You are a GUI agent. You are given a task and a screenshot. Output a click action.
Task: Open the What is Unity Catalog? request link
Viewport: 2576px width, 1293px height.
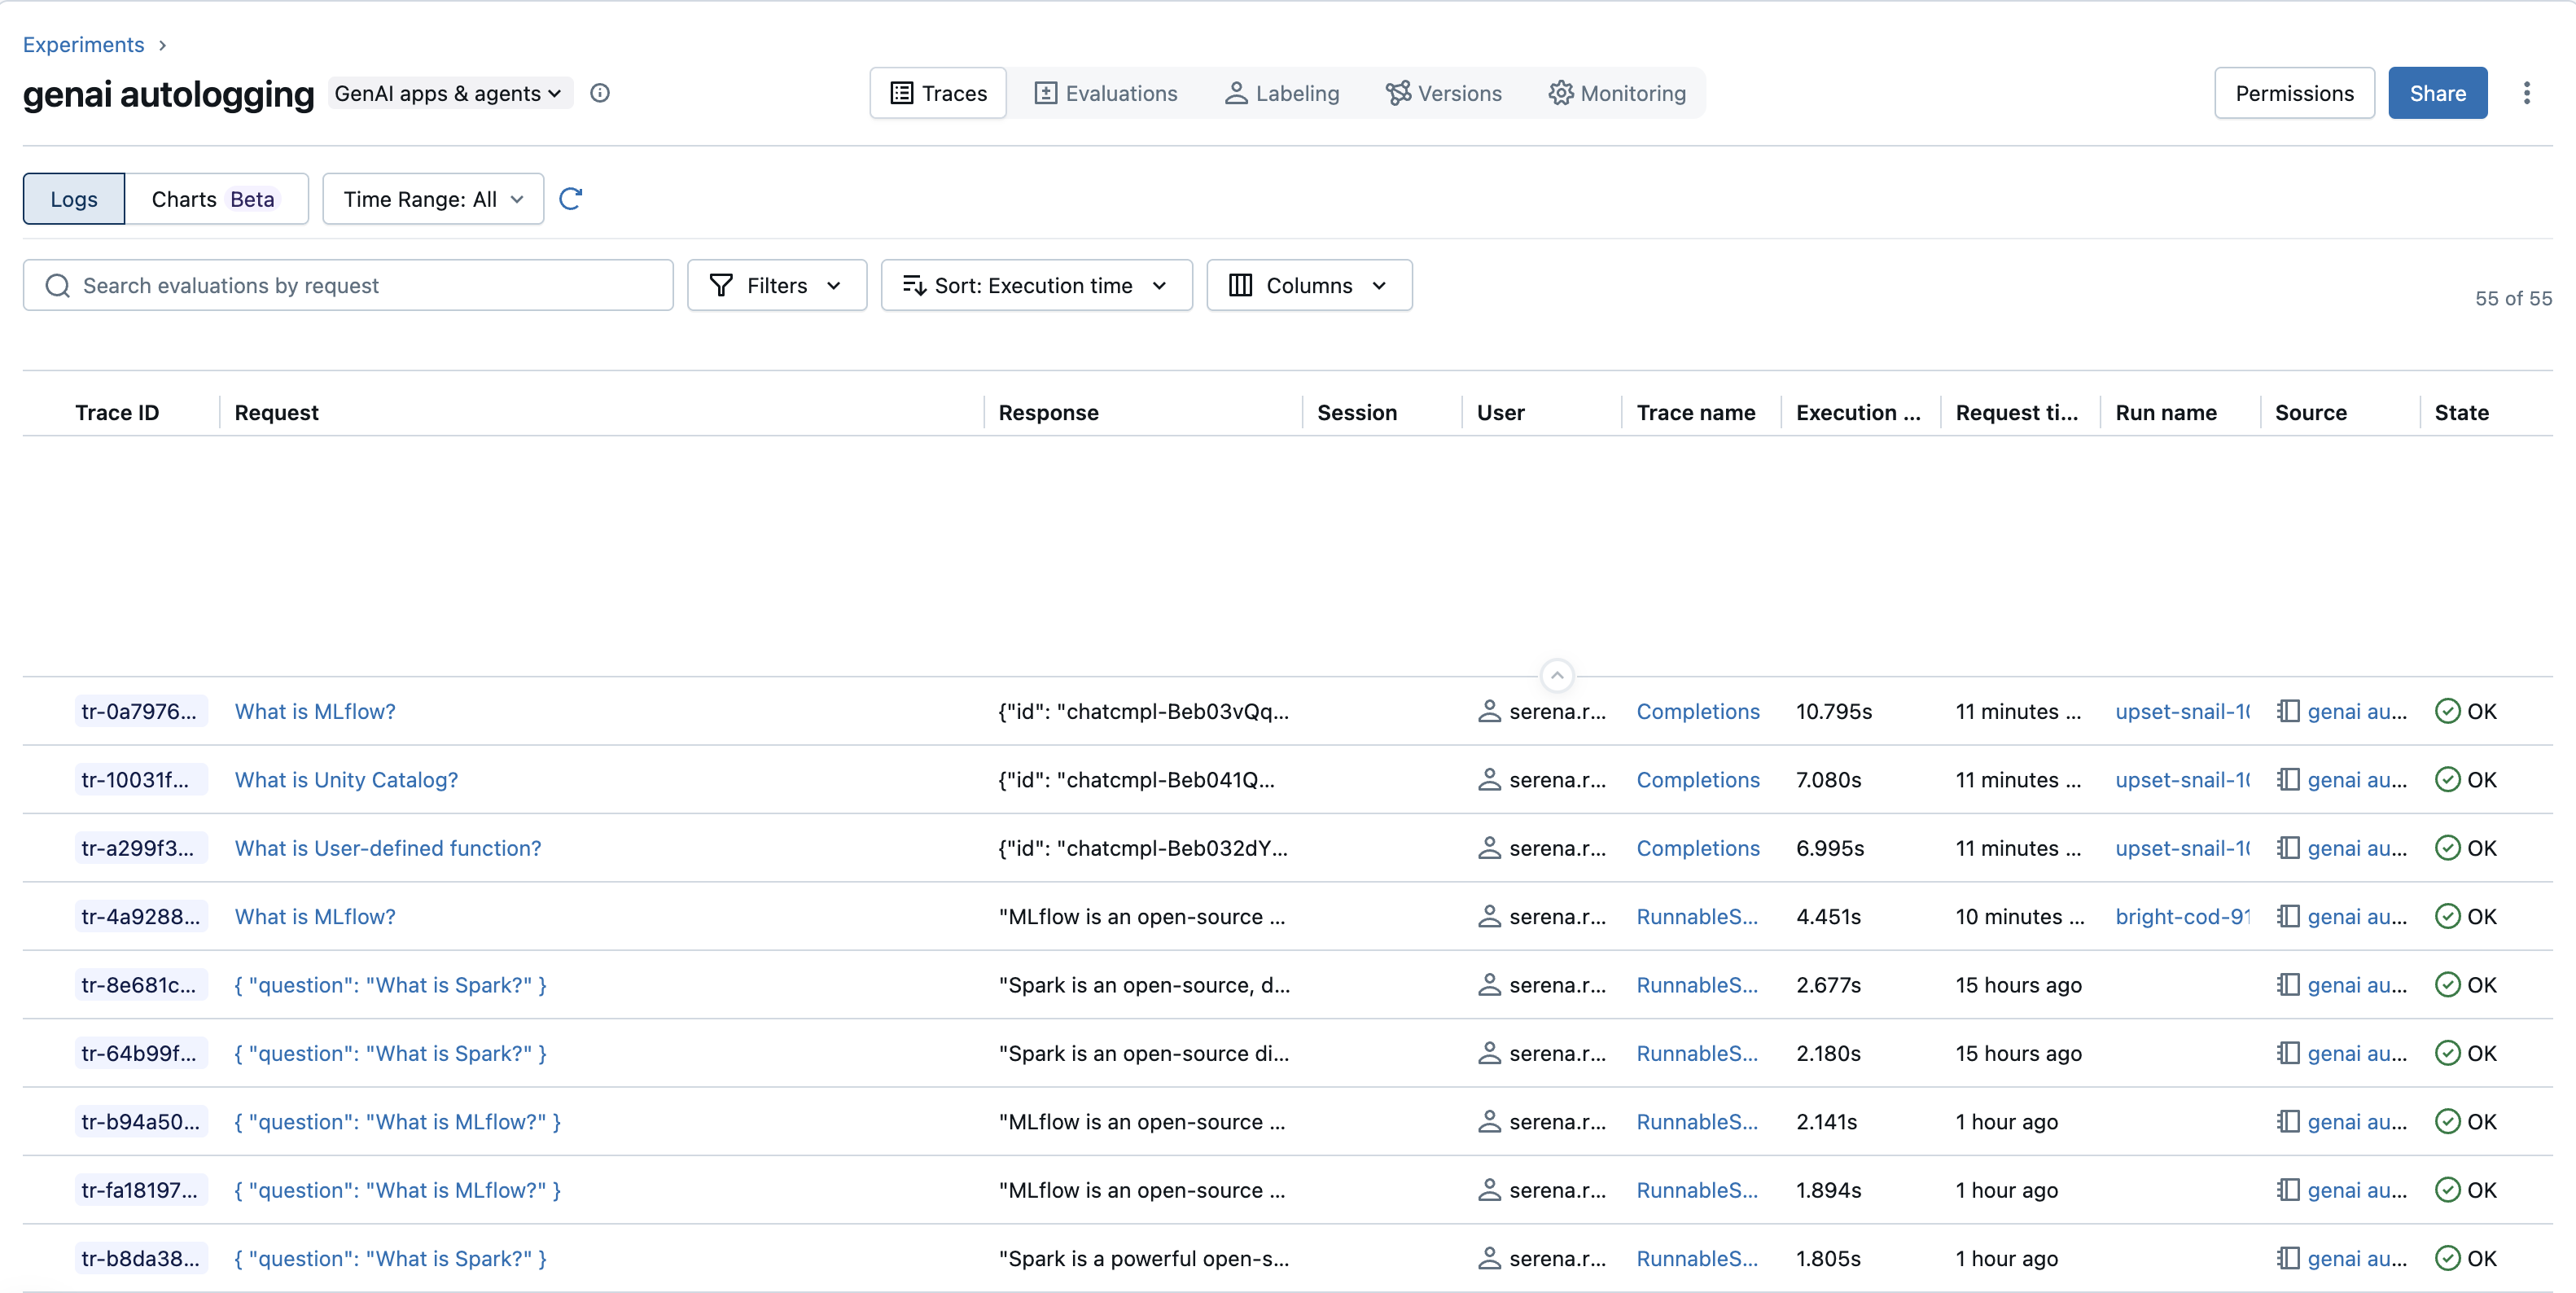click(345, 780)
